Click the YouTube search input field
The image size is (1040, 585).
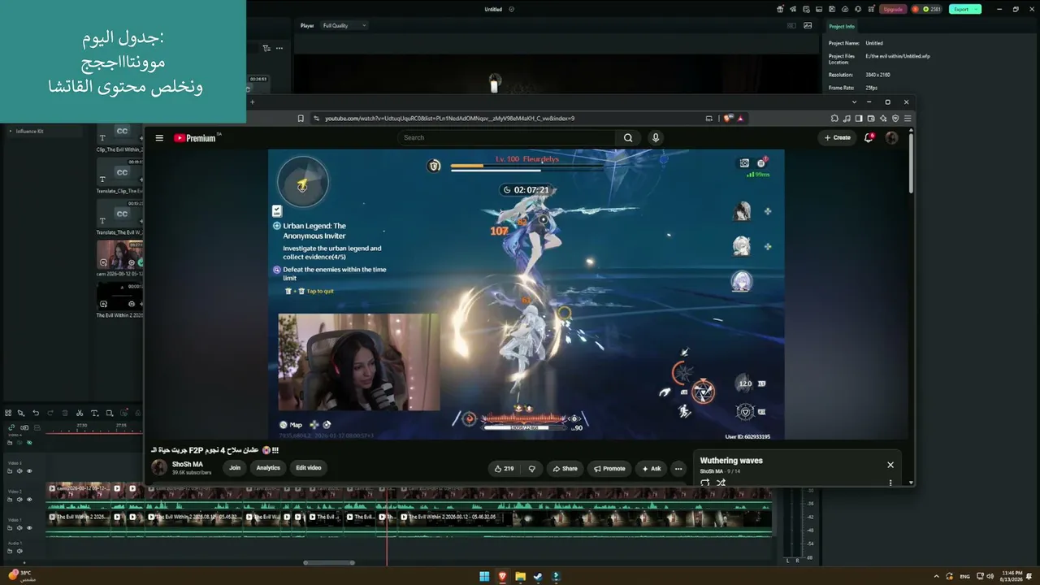[x=508, y=137]
